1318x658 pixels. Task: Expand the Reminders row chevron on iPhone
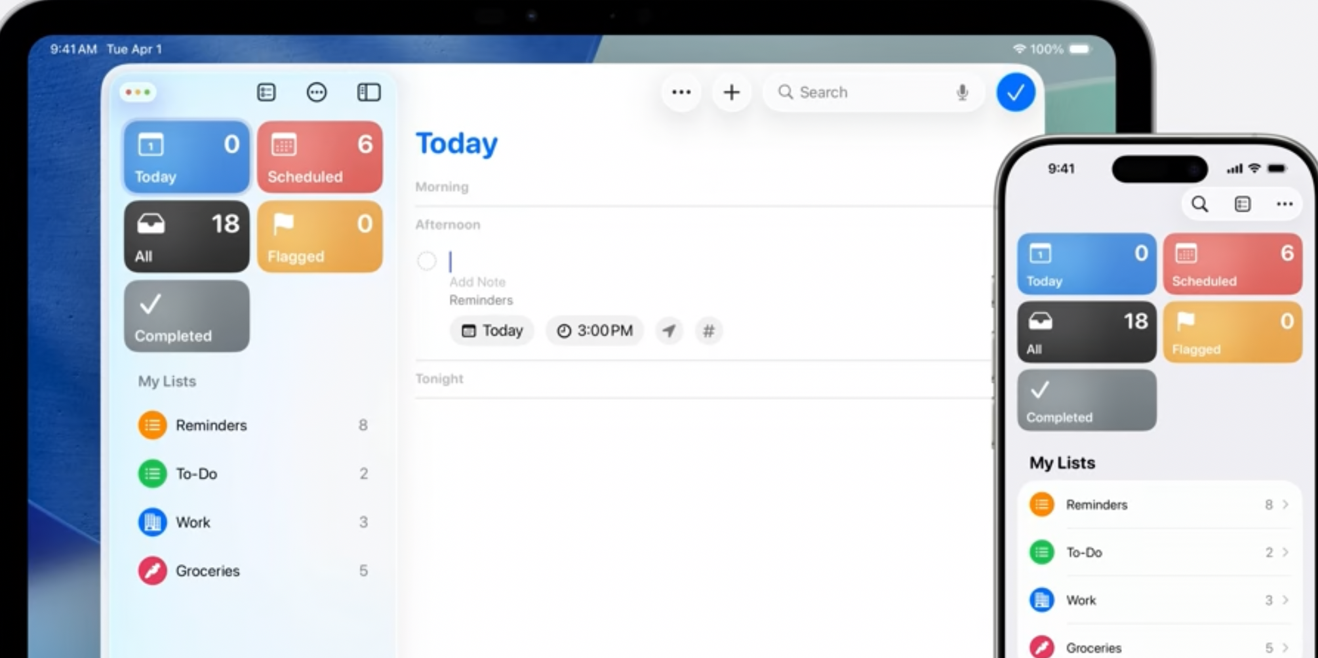[x=1285, y=505]
